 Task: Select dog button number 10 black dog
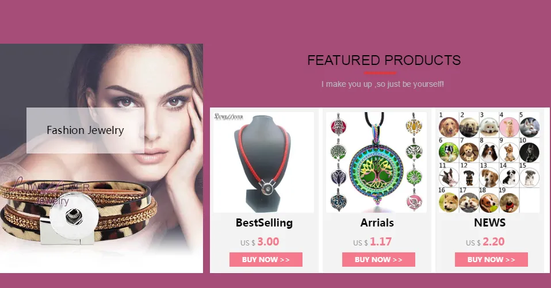[530, 152]
